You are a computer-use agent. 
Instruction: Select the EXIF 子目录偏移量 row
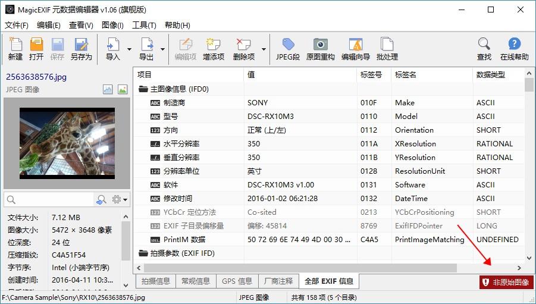[x=328, y=226]
